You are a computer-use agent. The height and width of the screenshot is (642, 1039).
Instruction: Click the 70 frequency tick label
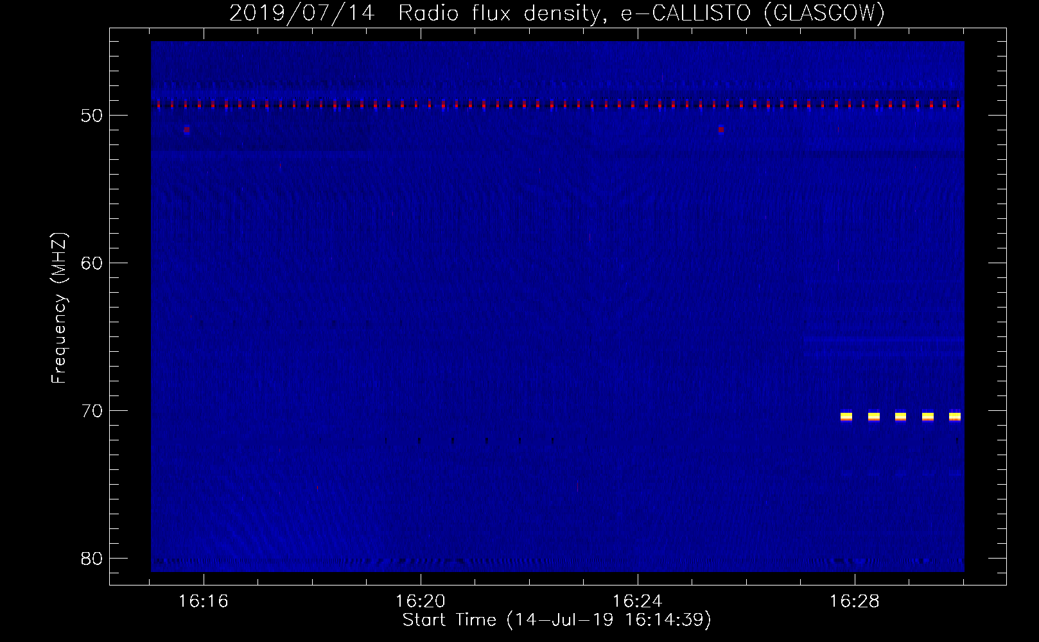(x=92, y=411)
